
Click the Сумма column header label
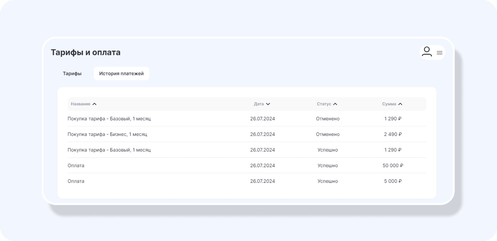389,104
